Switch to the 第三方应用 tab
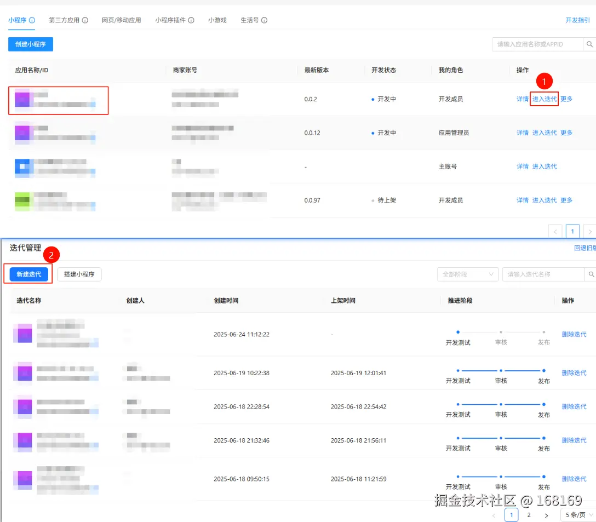The width and height of the screenshot is (596, 522). tap(64, 20)
